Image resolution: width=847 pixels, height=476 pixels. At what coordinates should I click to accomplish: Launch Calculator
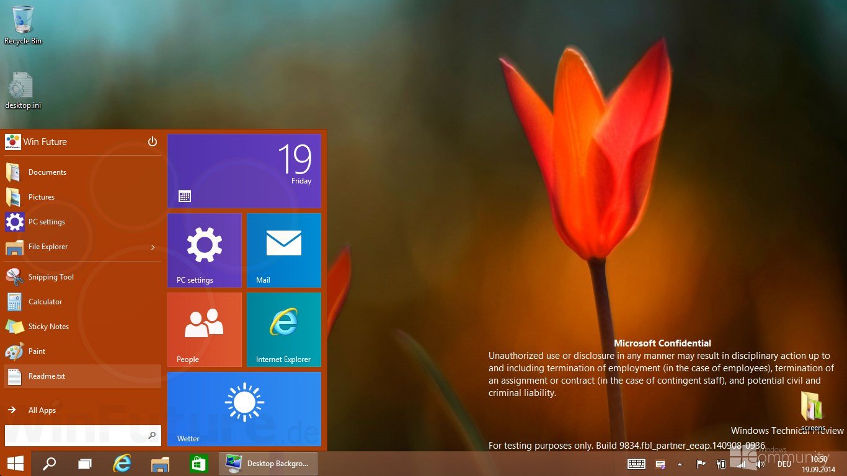(82, 302)
